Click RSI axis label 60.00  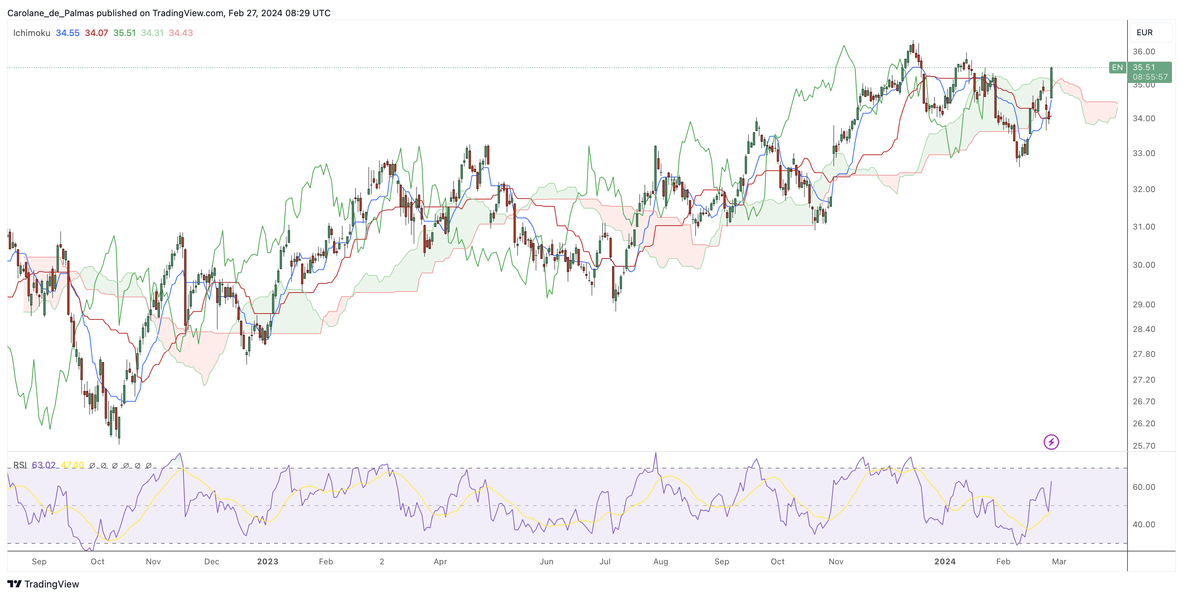tap(1144, 487)
